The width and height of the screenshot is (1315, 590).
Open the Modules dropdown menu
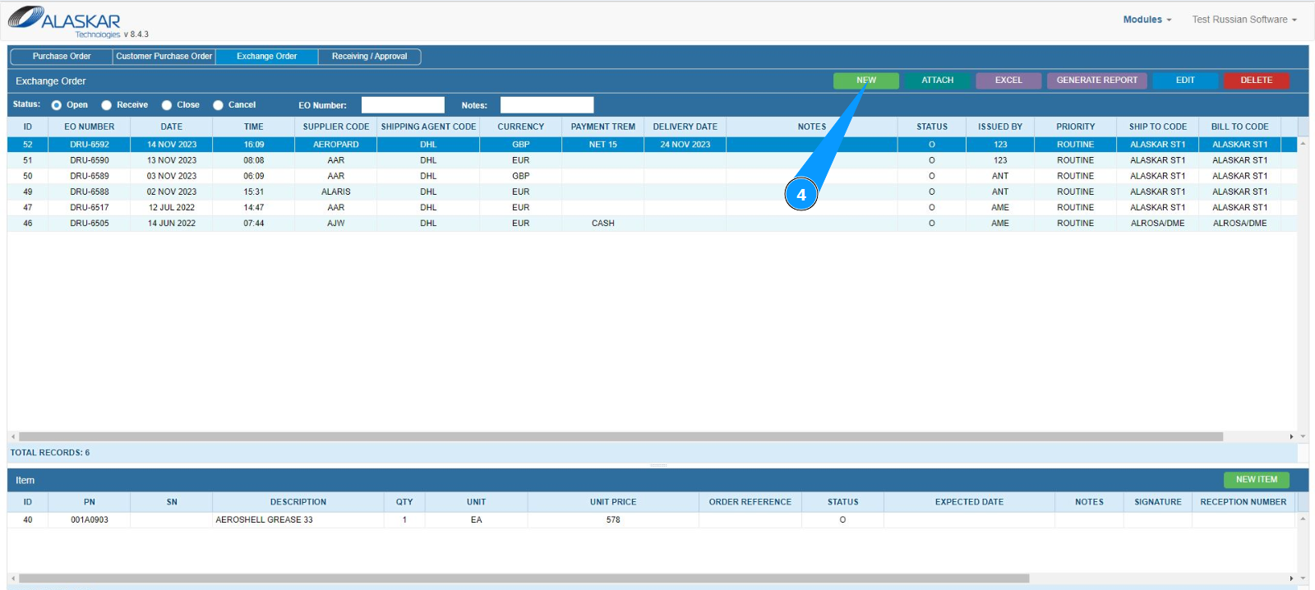(x=1147, y=20)
